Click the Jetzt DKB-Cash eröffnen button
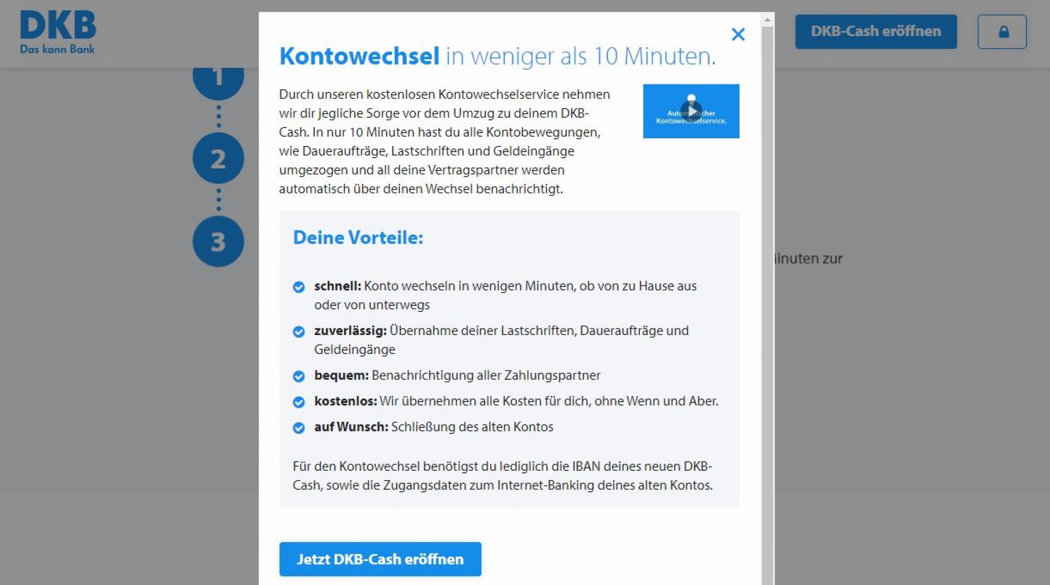The image size is (1050, 585). [380, 559]
